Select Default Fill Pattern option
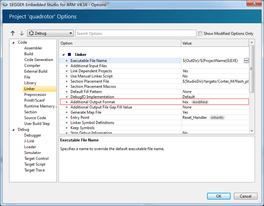Viewport: 264px width, 206px height. coord(154,92)
